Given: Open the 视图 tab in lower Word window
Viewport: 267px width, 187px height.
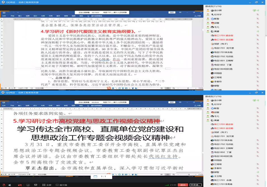Looking at the screenshot, I should (73, 106).
